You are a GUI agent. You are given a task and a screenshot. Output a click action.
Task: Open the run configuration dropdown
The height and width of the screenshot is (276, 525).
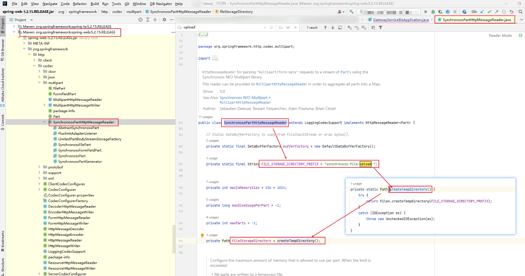(x=389, y=12)
